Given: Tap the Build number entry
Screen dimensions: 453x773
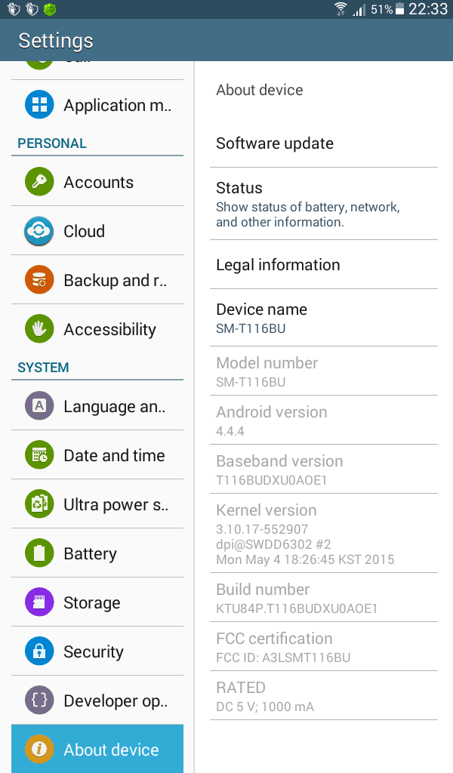Looking at the screenshot, I should 324,598.
